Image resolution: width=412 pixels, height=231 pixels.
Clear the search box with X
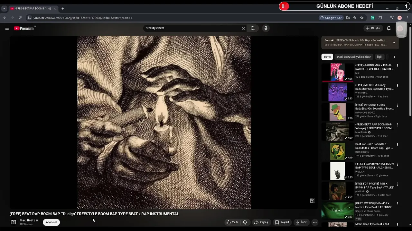point(243,28)
